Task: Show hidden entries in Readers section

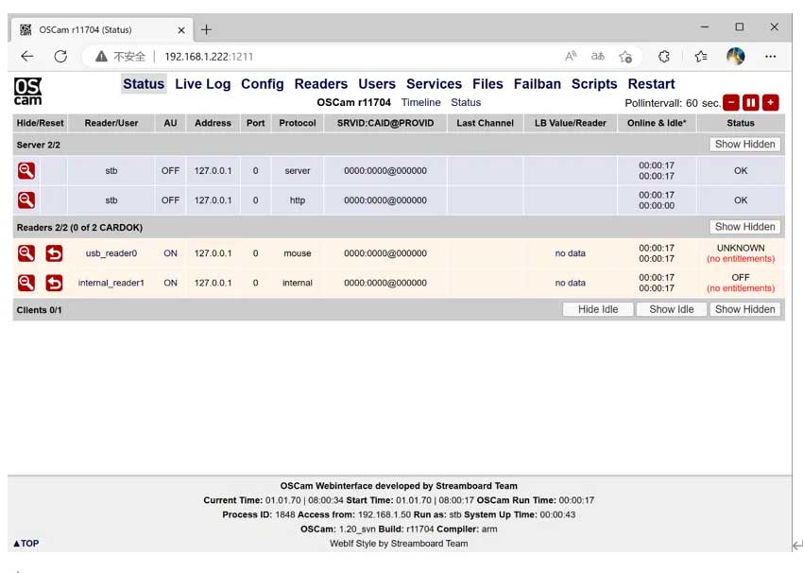Action: [x=745, y=227]
